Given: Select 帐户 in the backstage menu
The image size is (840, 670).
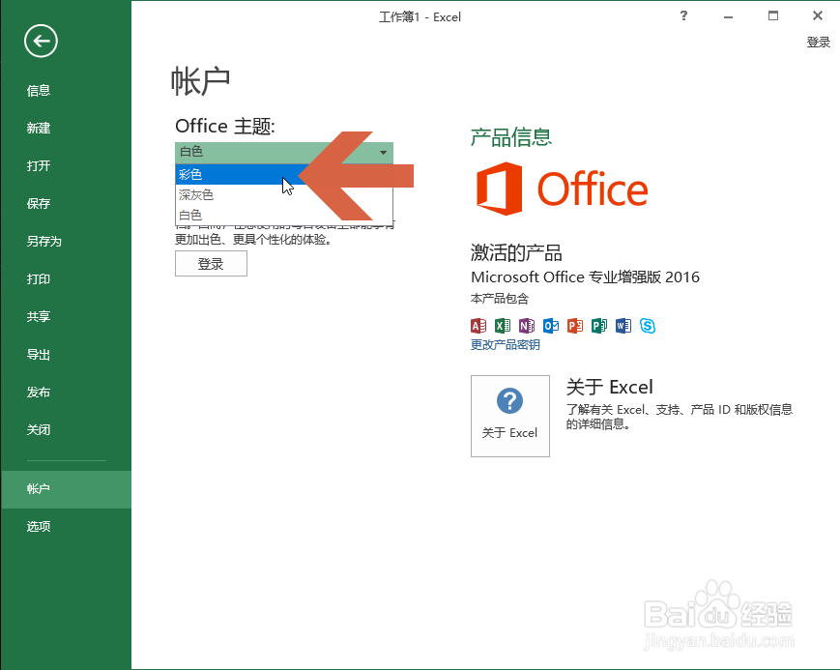Looking at the screenshot, I should click(66, 489).
